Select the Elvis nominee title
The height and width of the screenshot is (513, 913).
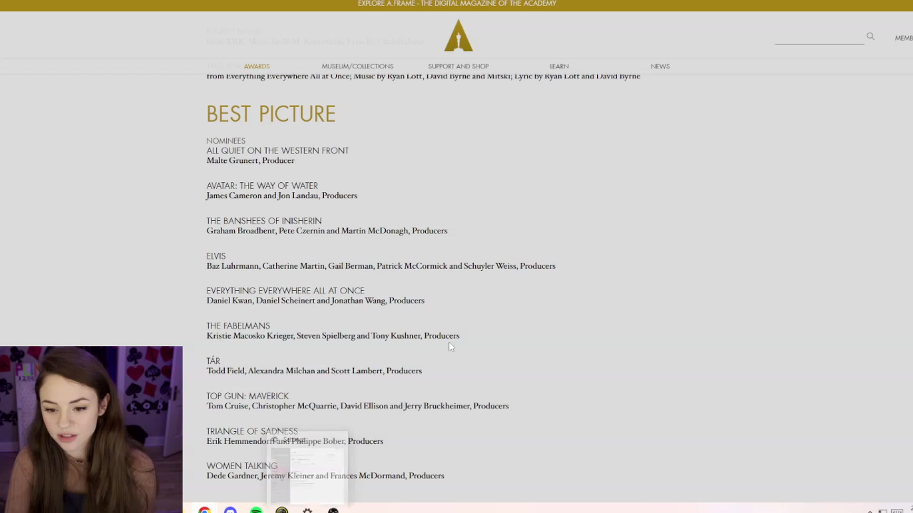point(216,256)
